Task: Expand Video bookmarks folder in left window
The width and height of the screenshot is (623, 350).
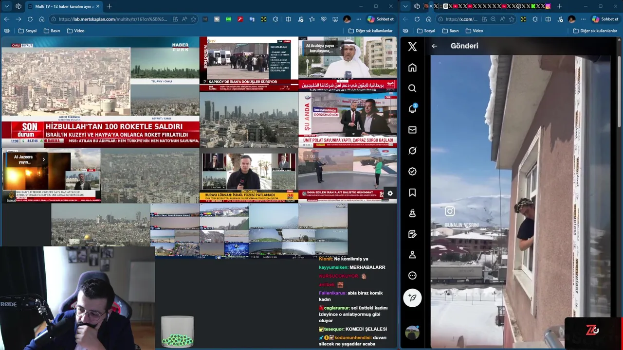Action: [76, 31]
